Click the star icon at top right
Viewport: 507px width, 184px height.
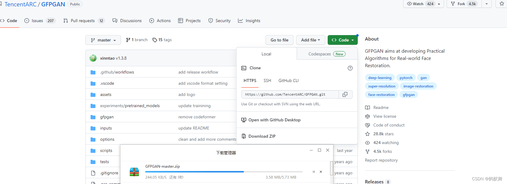(502, 4)
